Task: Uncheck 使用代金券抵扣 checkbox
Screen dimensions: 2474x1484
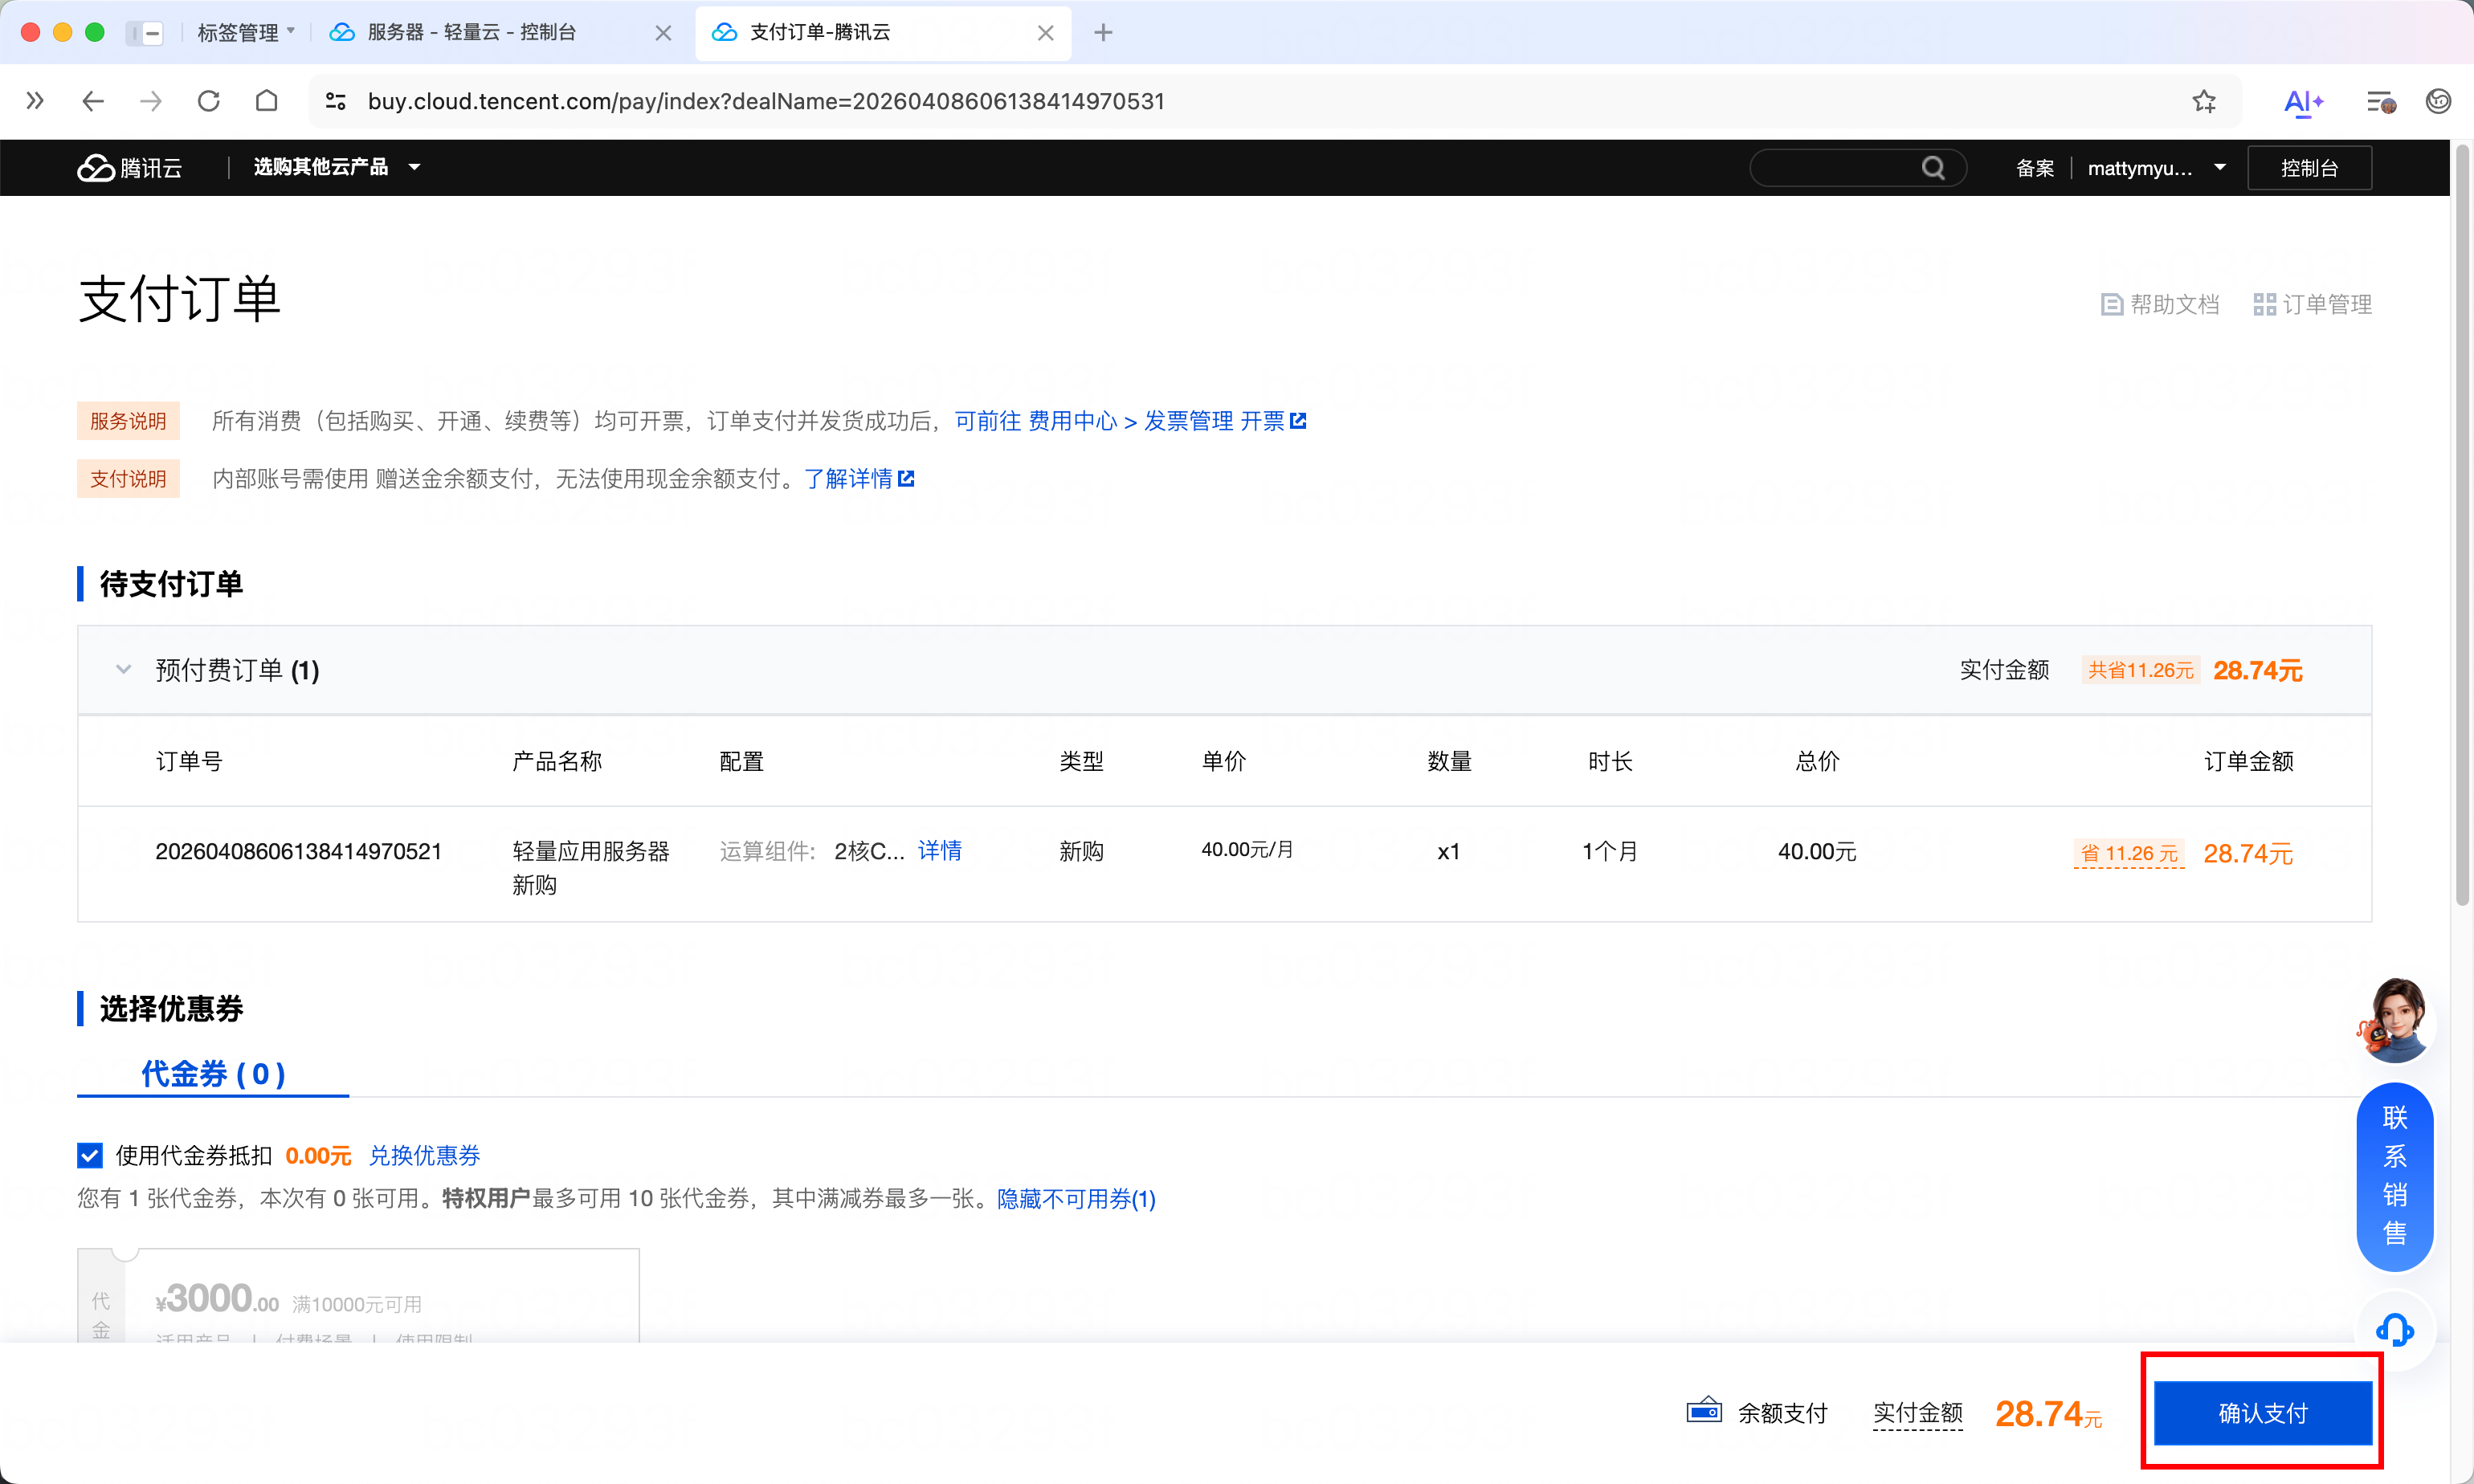Action: (x=90, y=1156)
